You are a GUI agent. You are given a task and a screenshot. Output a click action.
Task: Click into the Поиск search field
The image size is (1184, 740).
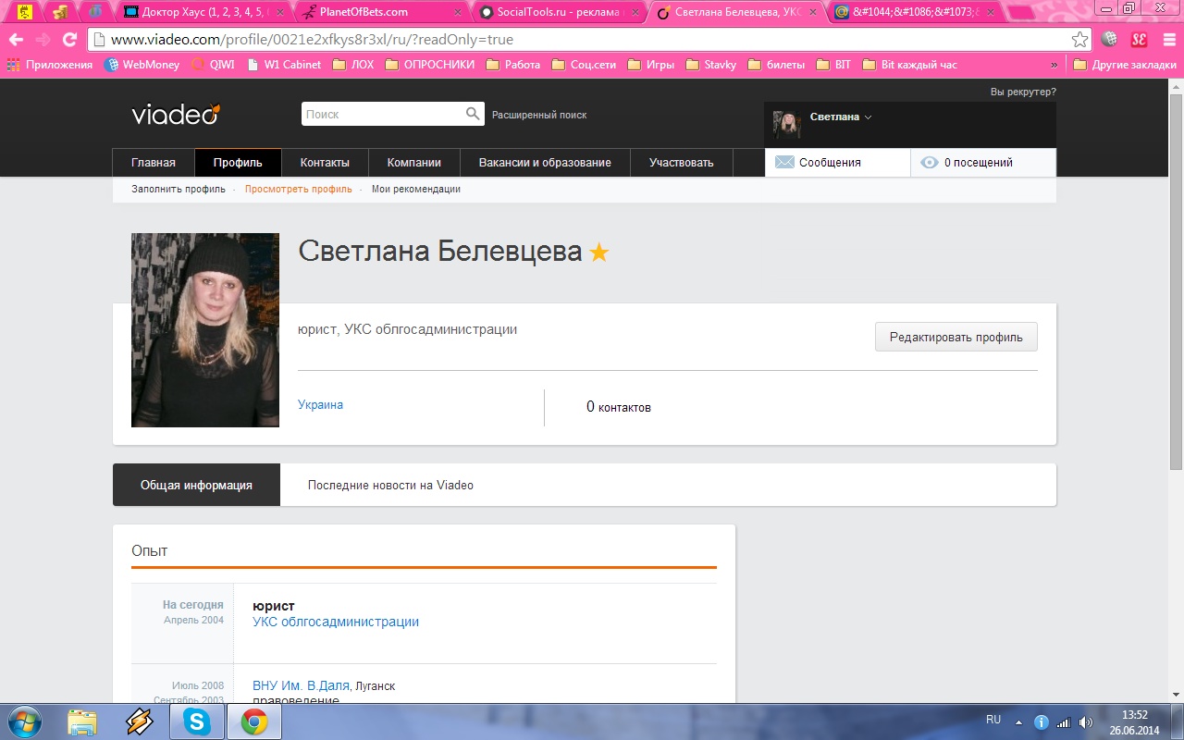[x=381, y=114]
